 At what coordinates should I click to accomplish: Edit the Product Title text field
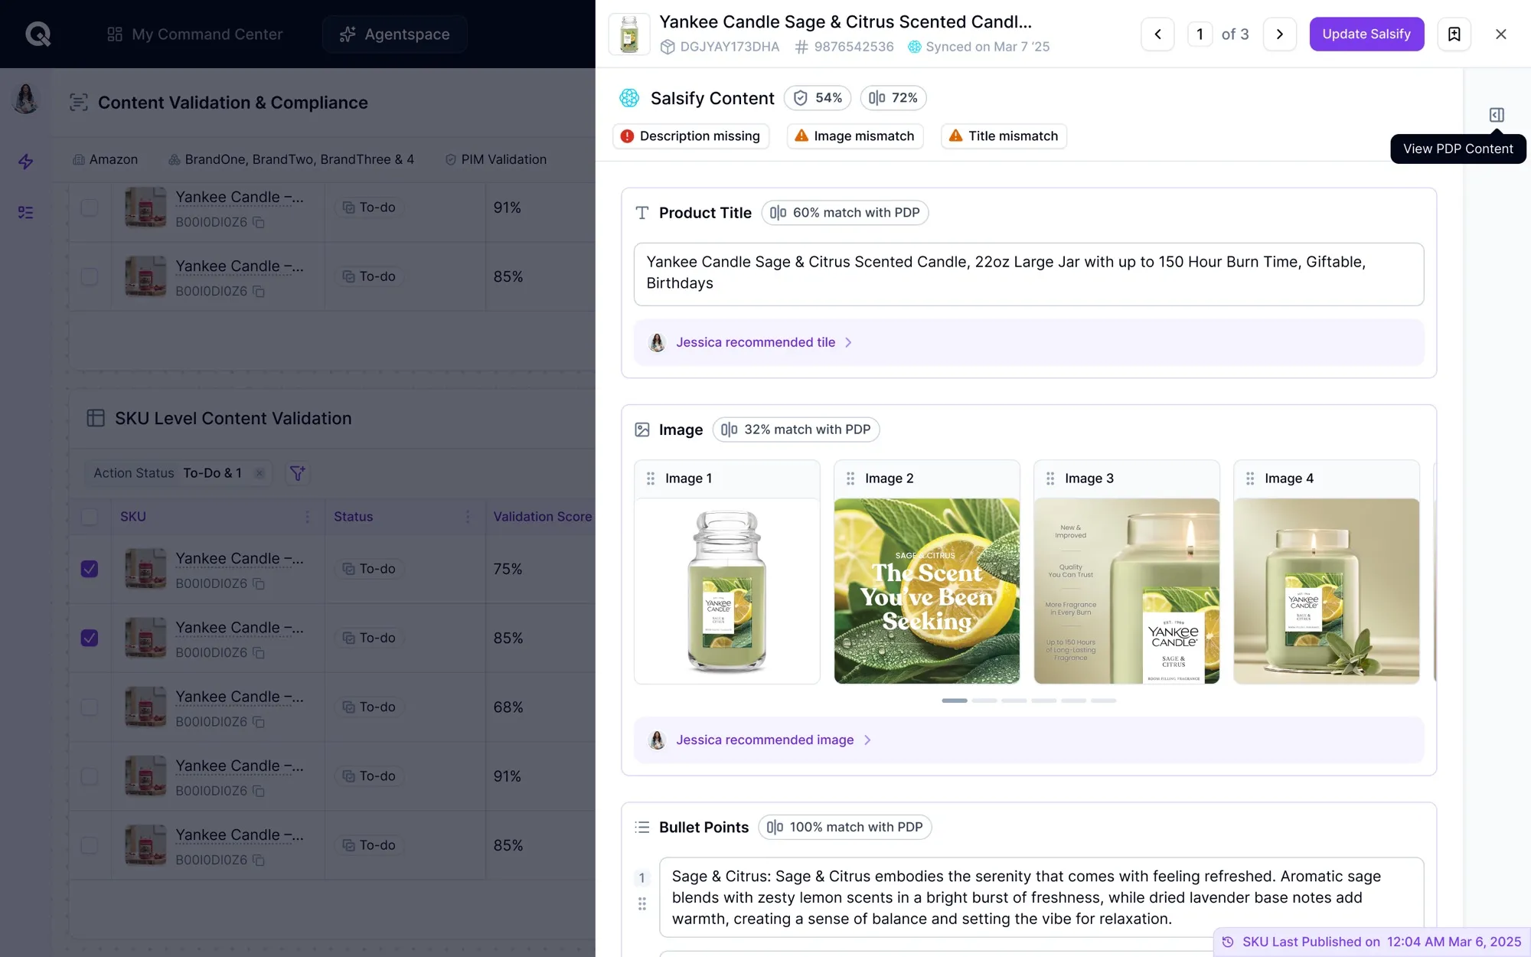(x=1029, y=274)
